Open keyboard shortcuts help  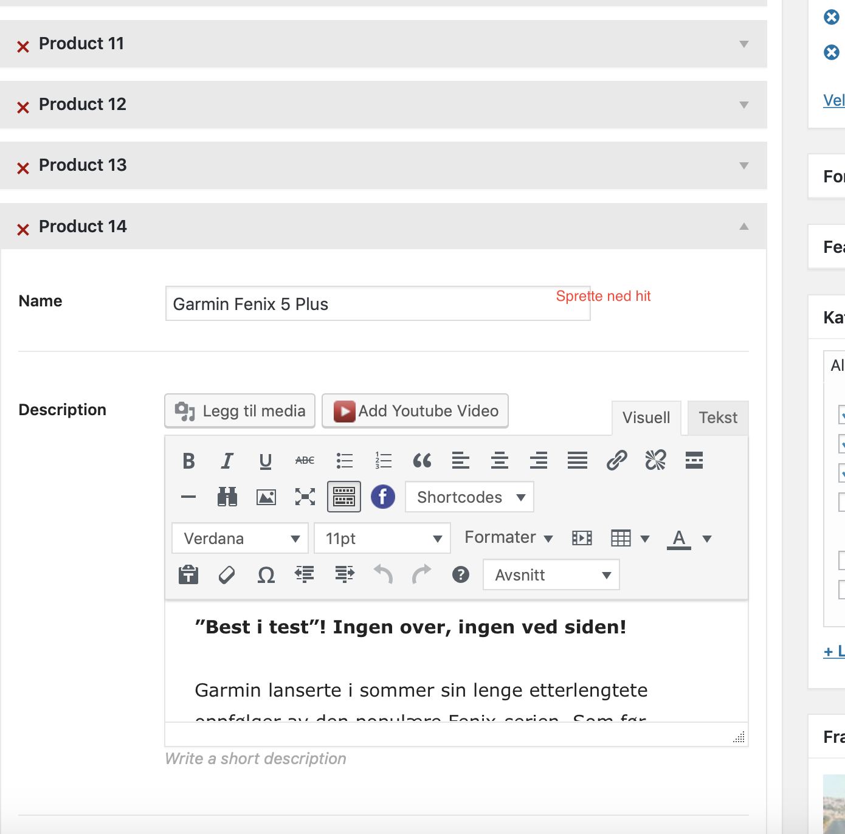461,574
